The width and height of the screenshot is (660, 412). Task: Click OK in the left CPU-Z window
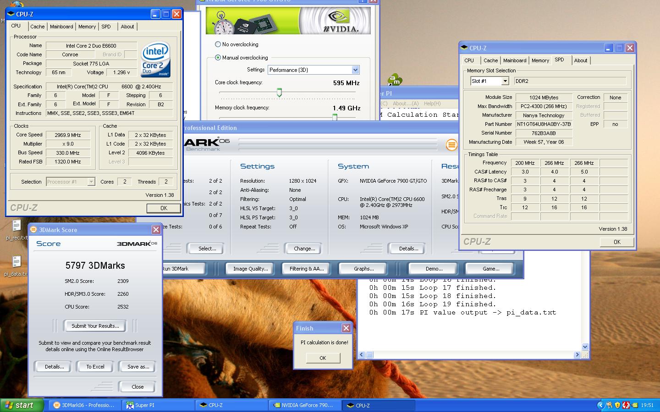pyautogui.click(x=164, y=208)
